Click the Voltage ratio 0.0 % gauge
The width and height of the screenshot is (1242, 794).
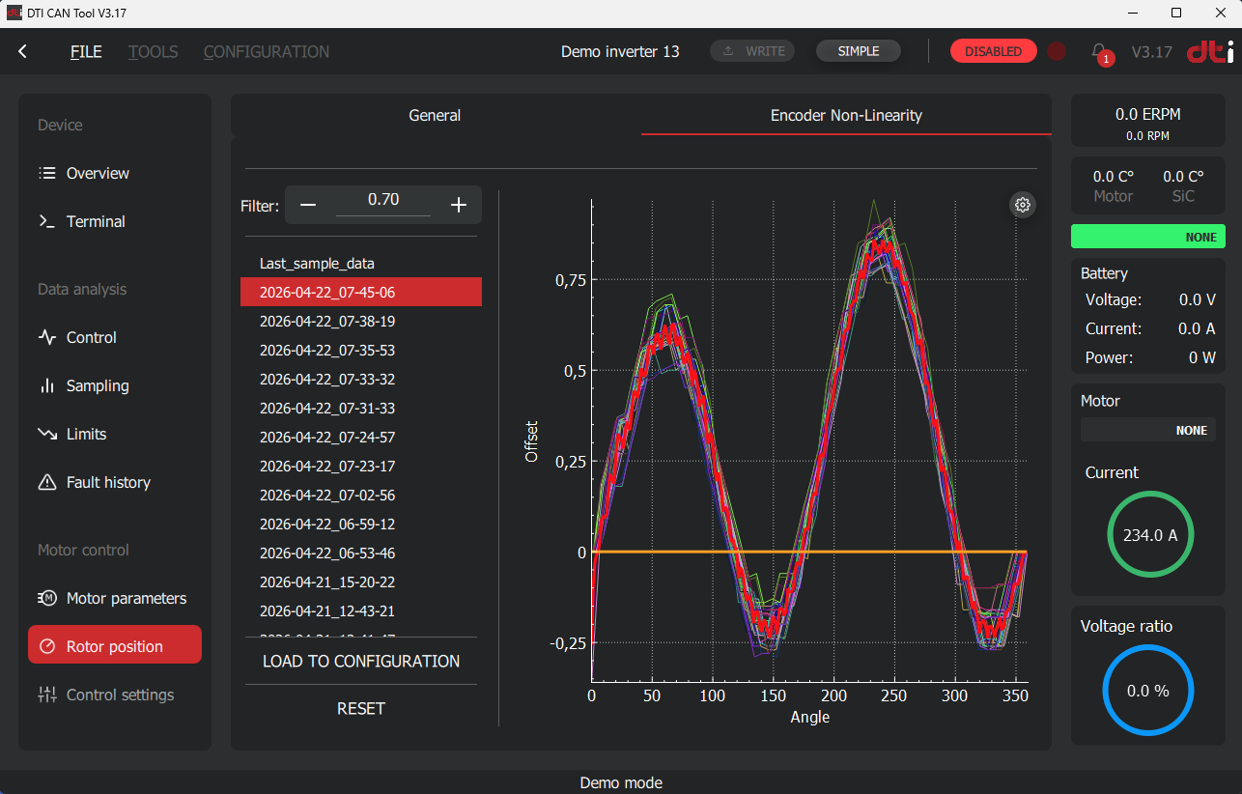click(1148, 691)
